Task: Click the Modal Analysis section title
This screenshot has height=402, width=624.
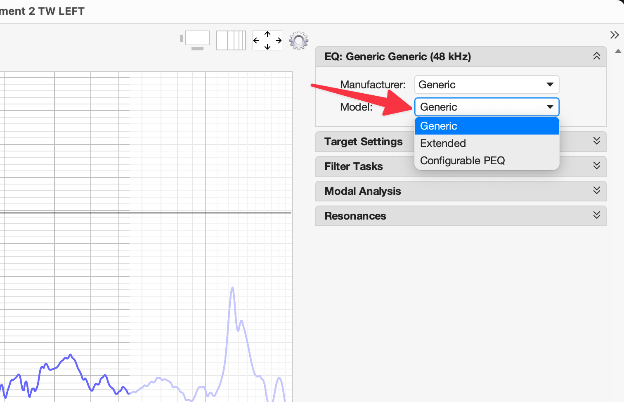Action: 362,191
